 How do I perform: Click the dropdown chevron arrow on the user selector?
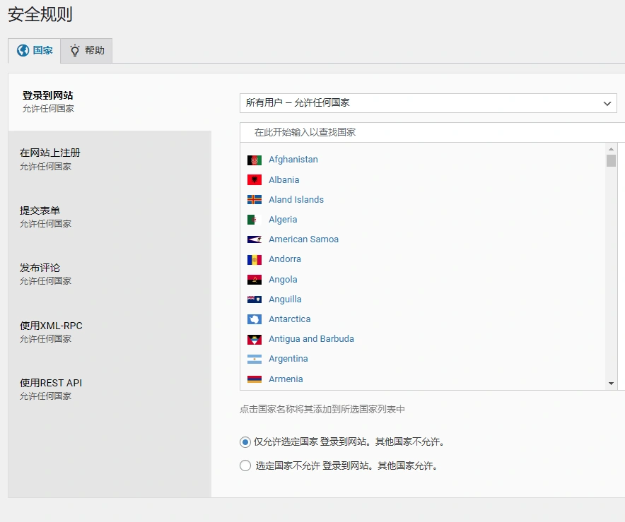click(607, 103)
